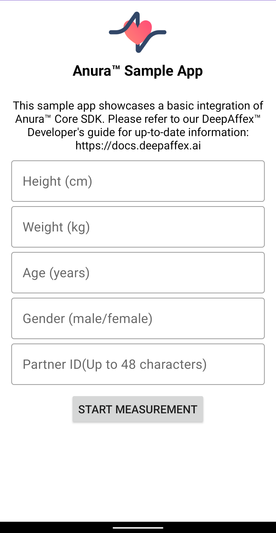Click the trademark symbol in the title
276x533 pixels.
pyautogui.click(x=116, y=68)
